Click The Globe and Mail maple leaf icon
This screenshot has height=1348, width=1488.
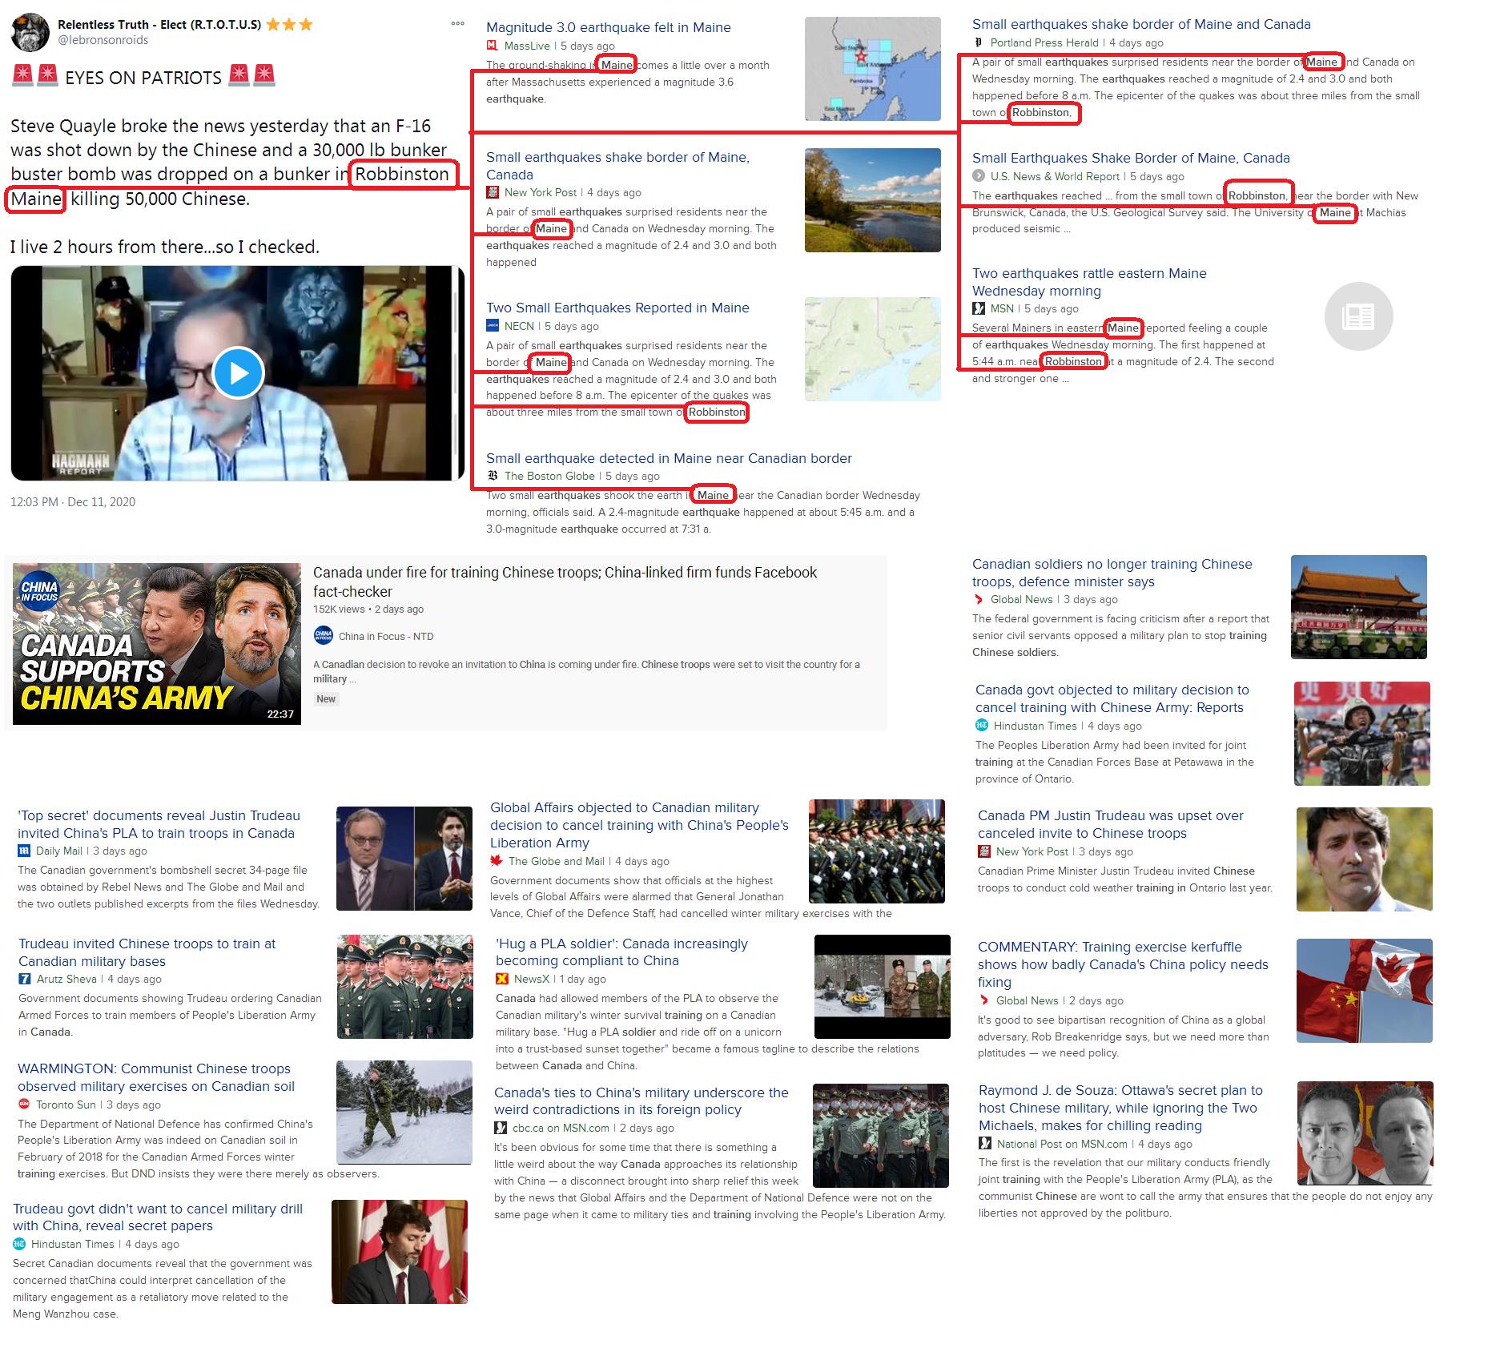(497, 861)
